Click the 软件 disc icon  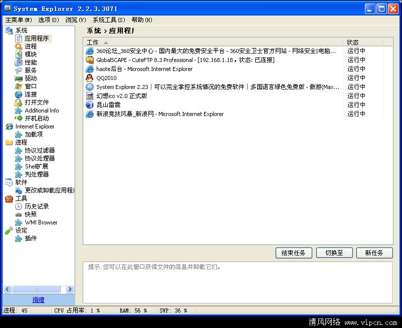9,182
